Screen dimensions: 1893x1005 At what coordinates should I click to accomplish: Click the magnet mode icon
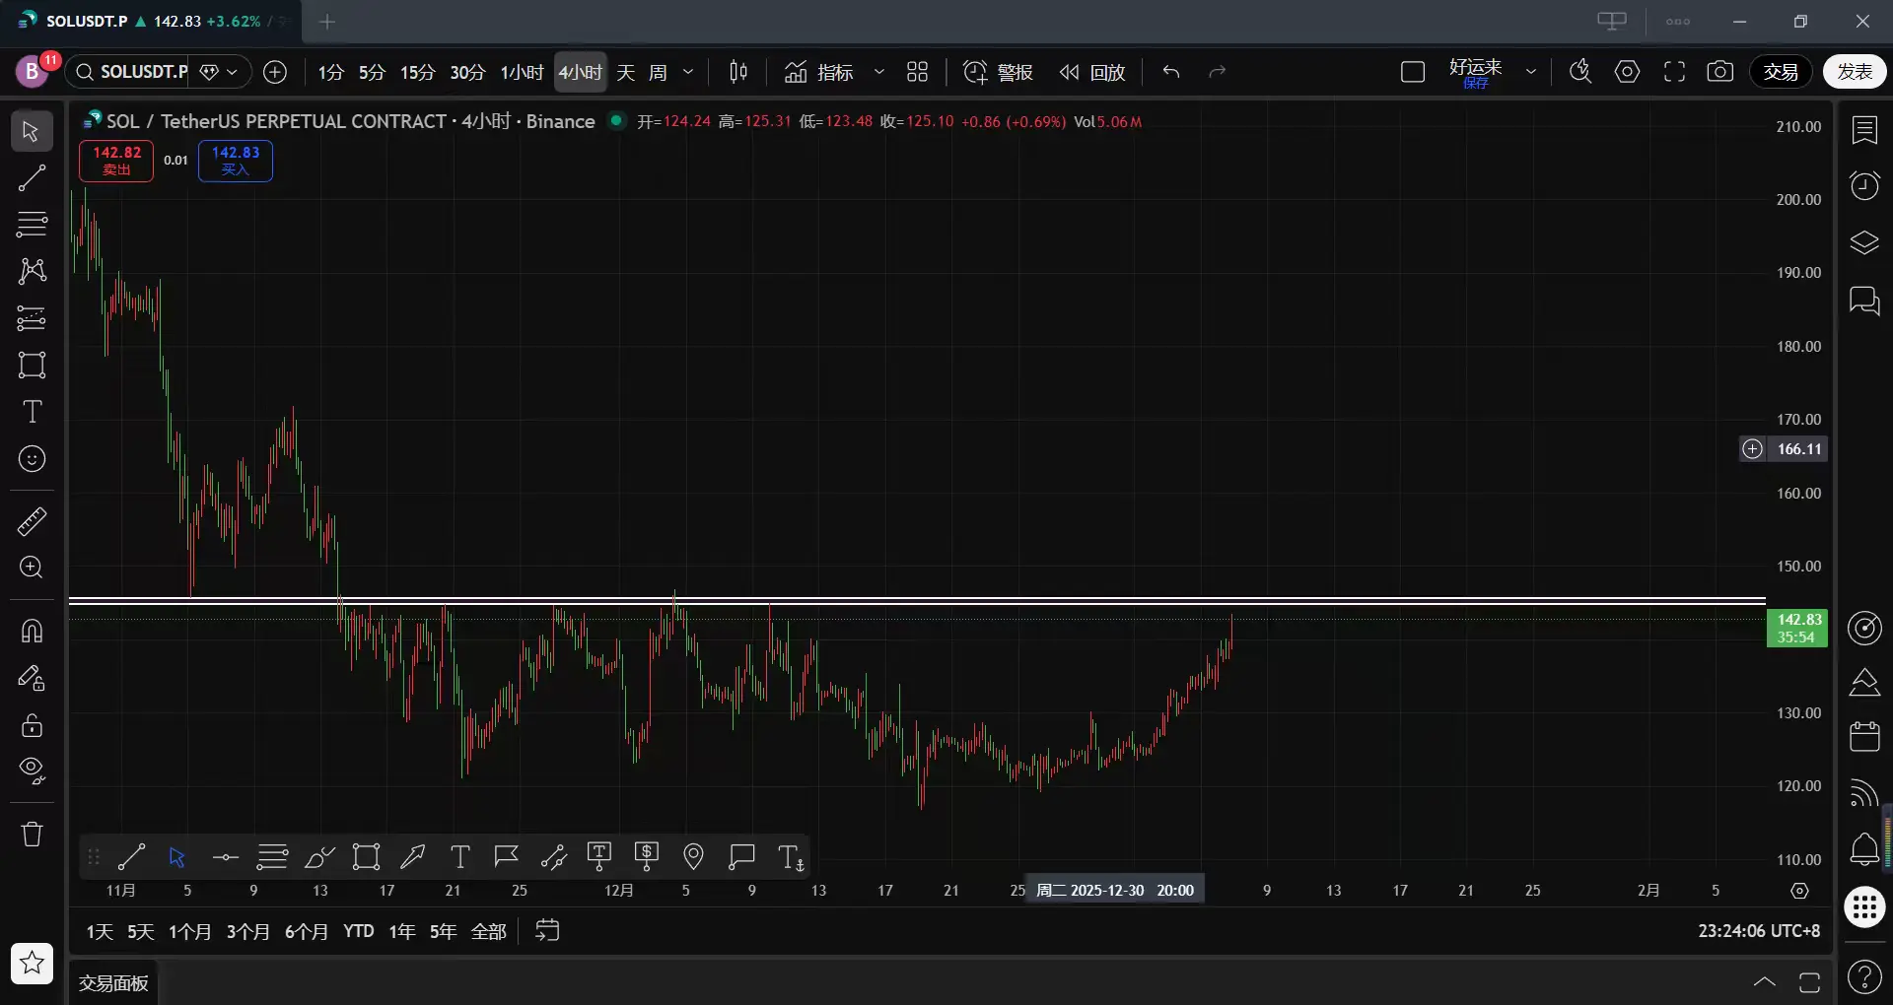tap(32, 631)
